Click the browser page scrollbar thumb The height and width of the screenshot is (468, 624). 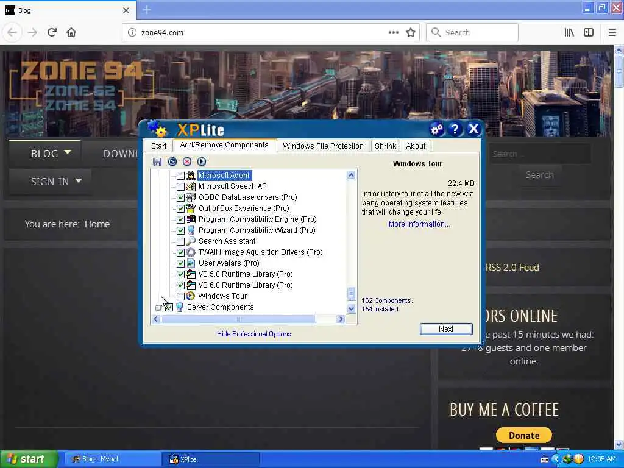click(x=619, y=71)
